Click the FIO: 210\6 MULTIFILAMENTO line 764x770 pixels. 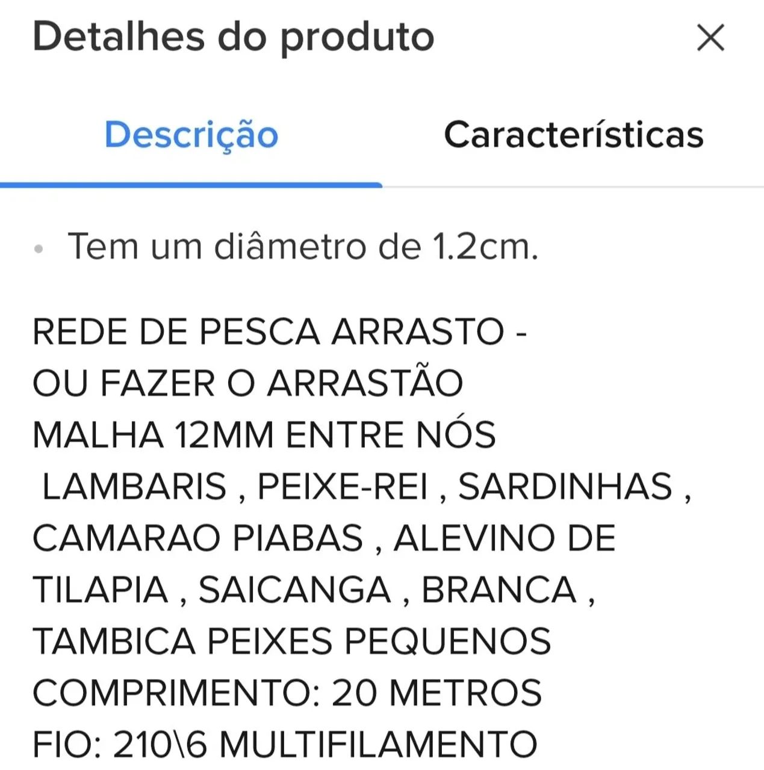pyautogui.click(x=285, y=744)
